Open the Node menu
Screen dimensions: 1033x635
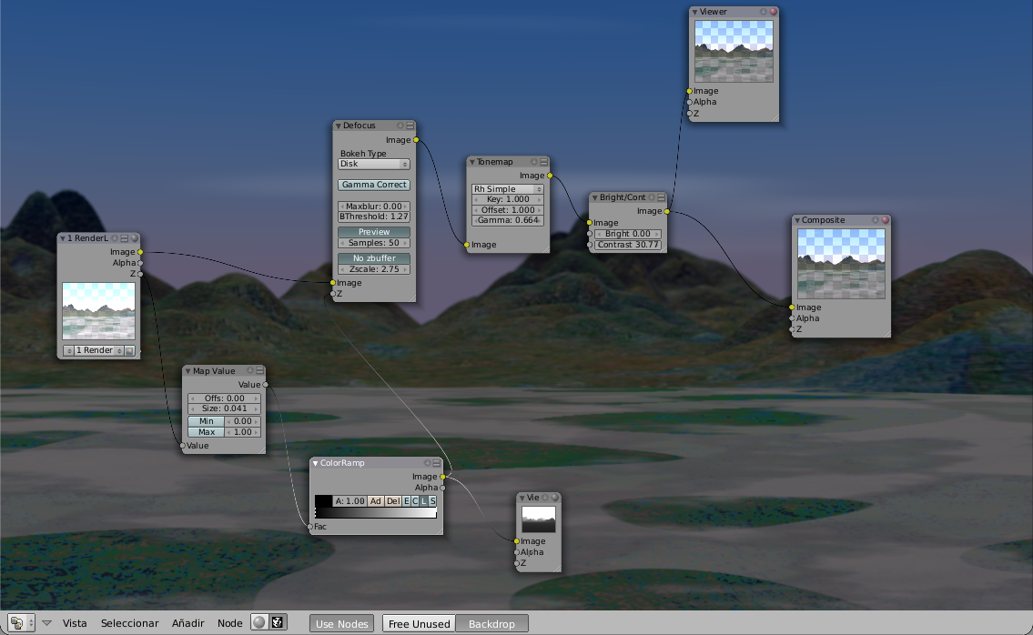pyautogui.click(x=230, y=622)
